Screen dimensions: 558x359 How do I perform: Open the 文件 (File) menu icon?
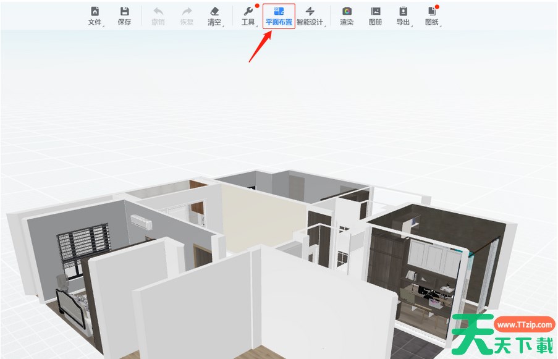point(95,11)
